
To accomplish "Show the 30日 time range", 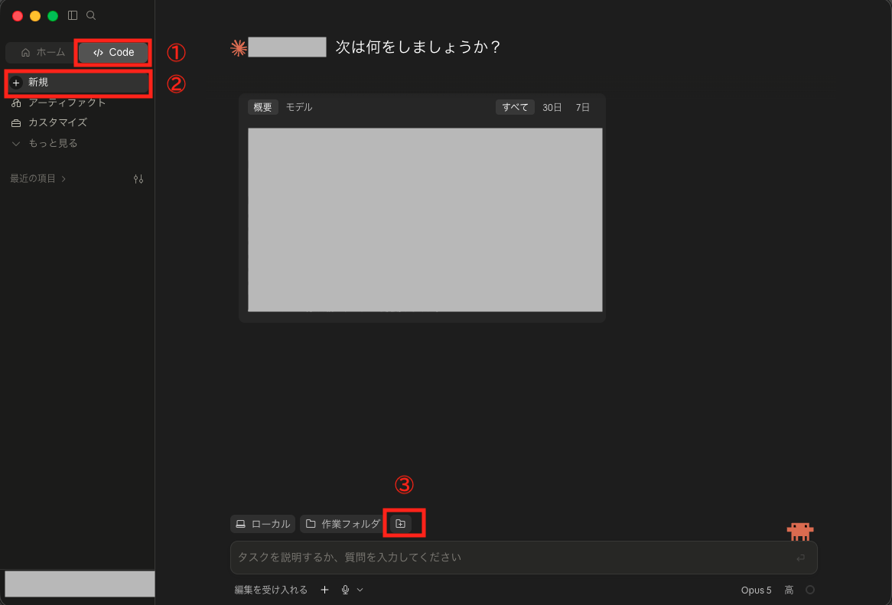I will (x=552, y=107).
